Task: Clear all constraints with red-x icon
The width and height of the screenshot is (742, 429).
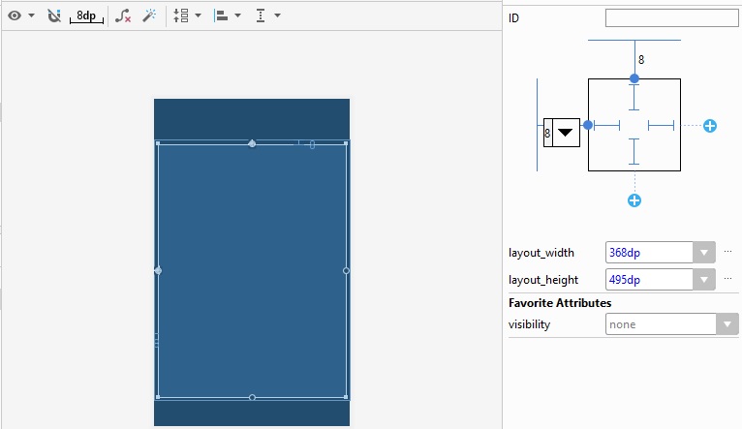Action: pyautogui.click(x=123, y=15)
